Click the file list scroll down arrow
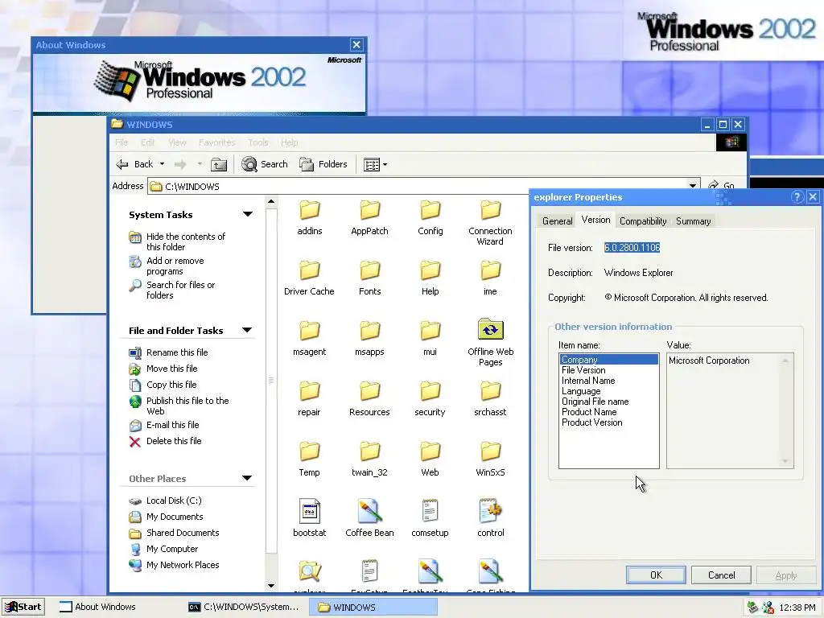The height and width of the screenshot is (618, 824). click(x=271, y=586)
